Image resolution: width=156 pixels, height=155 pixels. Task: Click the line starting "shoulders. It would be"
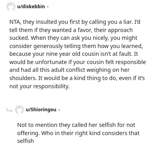(77, 78)
